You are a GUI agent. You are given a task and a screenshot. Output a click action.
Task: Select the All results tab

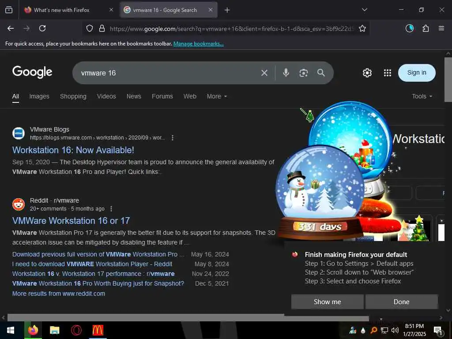click(x=15, y=96)
